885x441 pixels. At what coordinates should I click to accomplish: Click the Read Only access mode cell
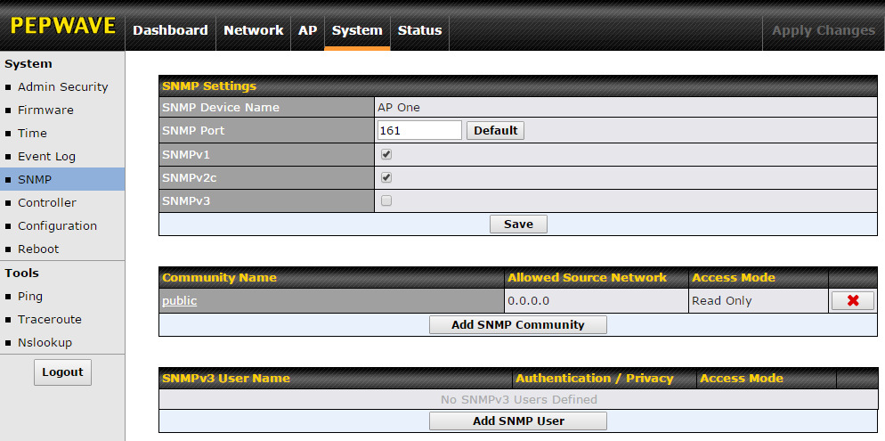(759, 301)
